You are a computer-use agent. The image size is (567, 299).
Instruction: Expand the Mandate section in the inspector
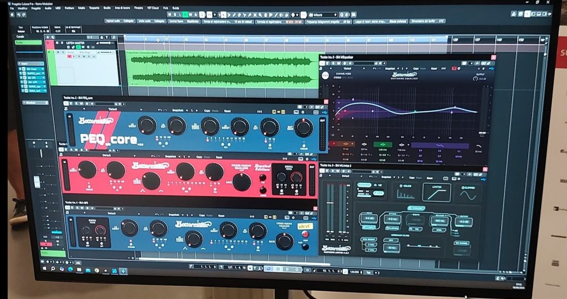pyautogui.click(x=35, y=102)
